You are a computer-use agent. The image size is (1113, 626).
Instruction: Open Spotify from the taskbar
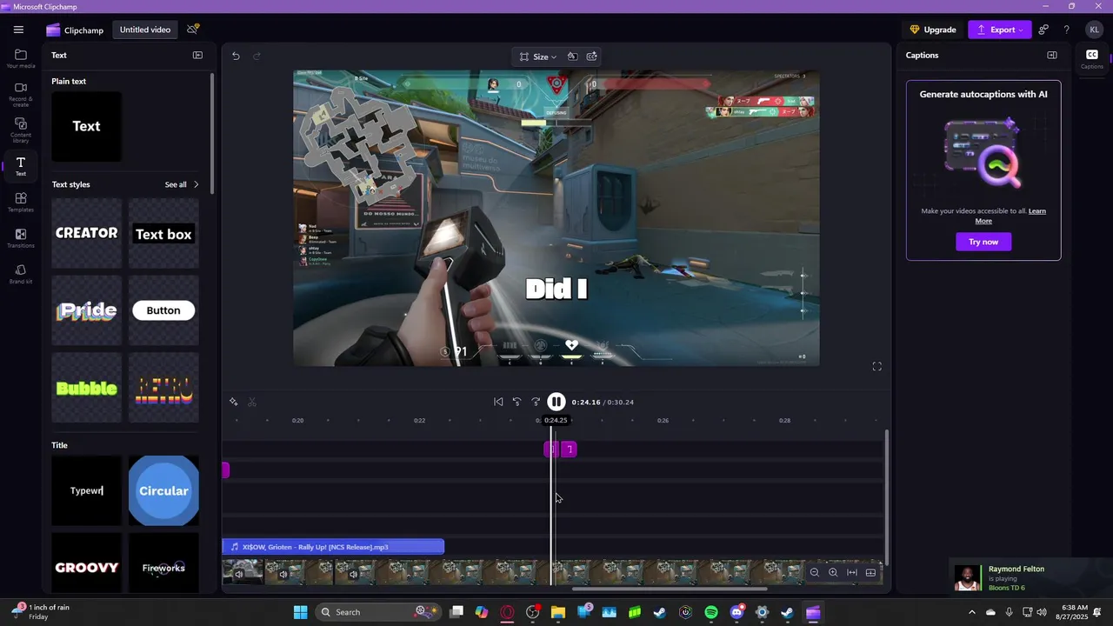tap(711, 612)
